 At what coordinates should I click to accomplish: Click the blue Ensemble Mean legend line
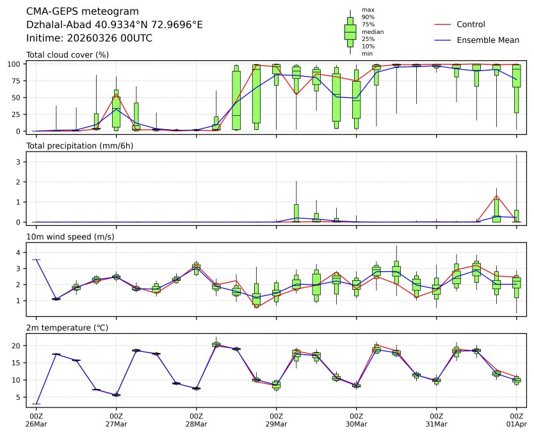click(444, 40)
